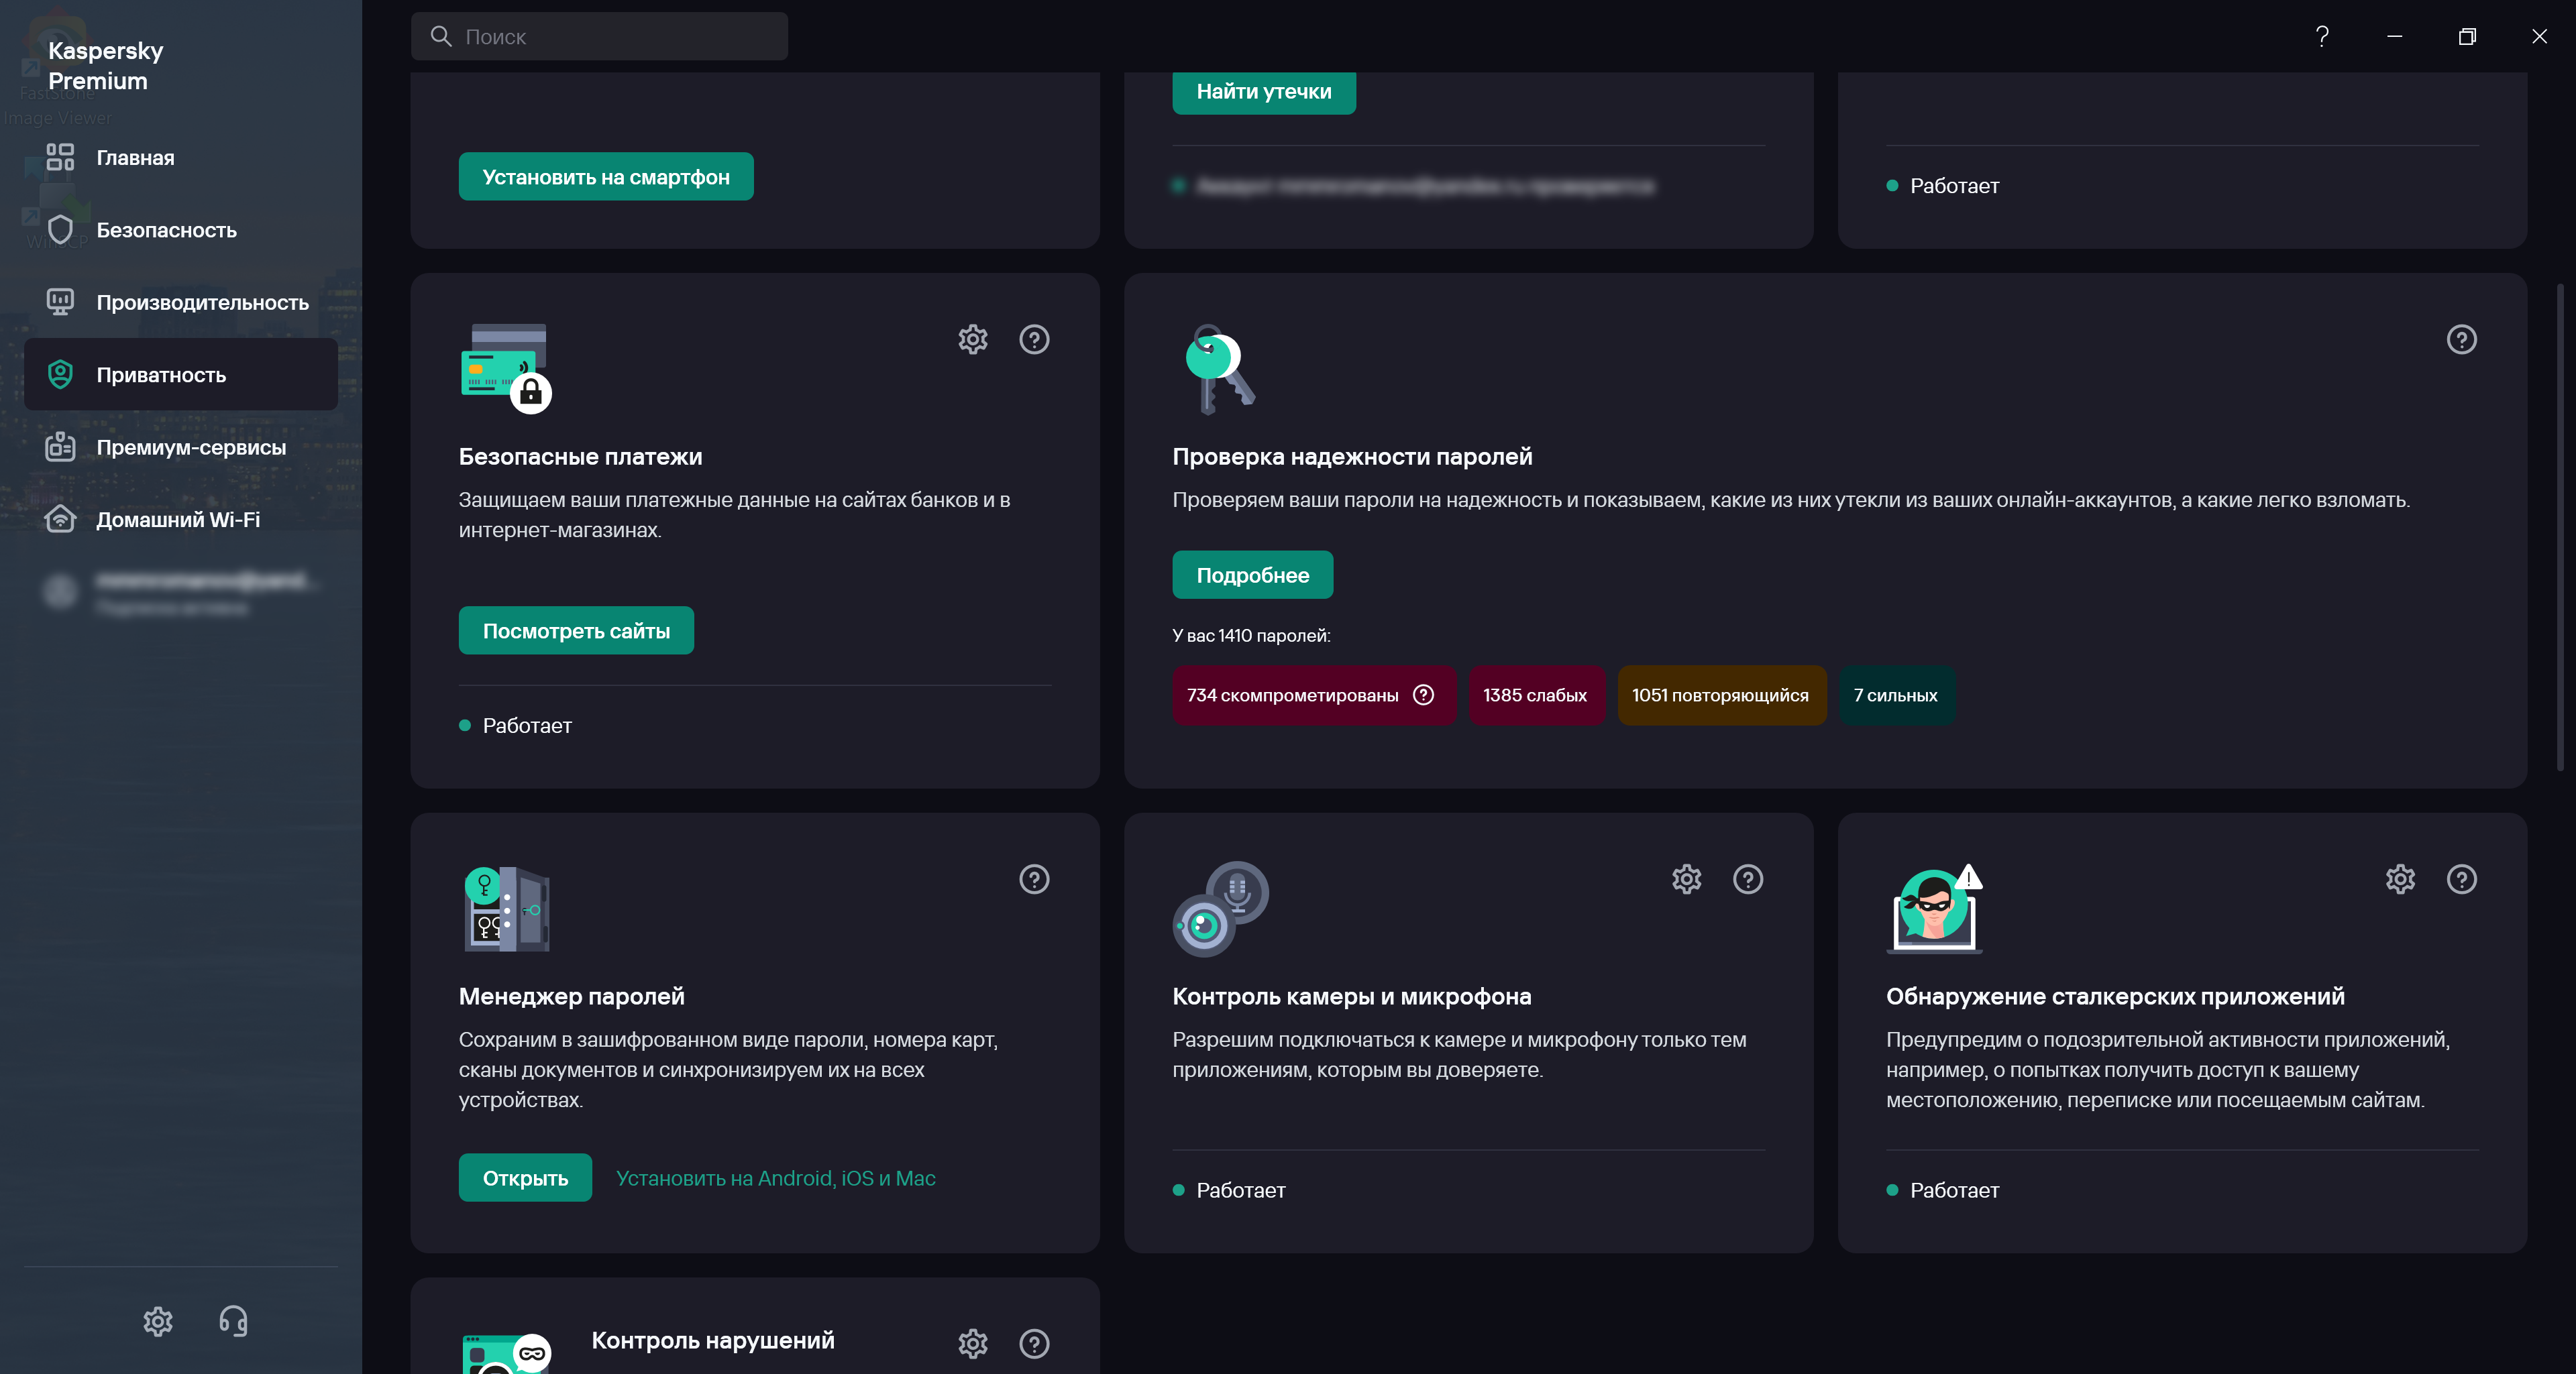Open Домашний Wi-Fi section
This screenshot has width=2576, height=1374.
(178, 520)
